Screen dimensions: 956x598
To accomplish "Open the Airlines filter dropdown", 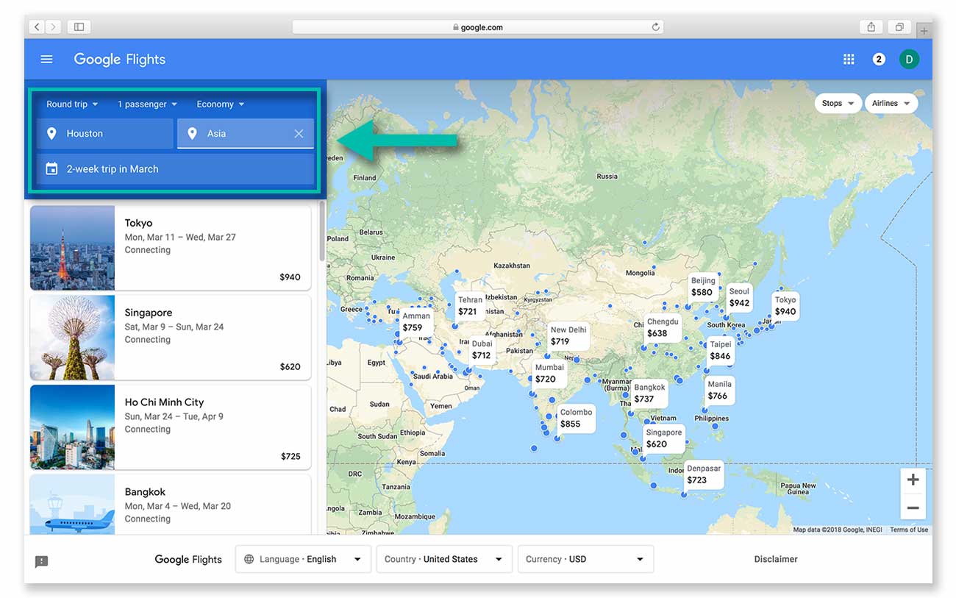I will click(x=891, y=103).
